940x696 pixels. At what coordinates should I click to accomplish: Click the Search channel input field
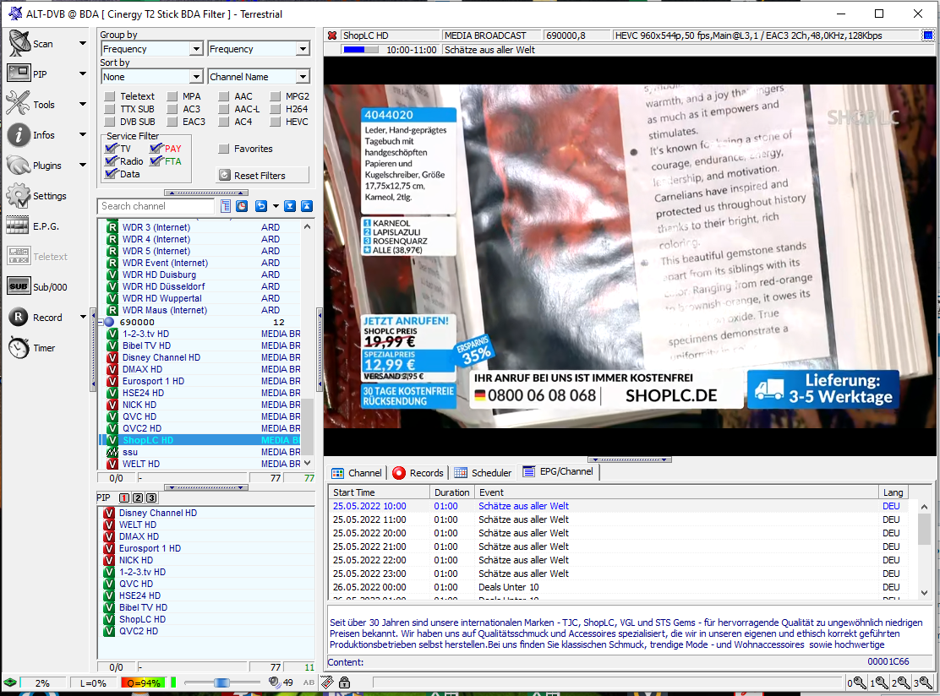click(157, 206)
